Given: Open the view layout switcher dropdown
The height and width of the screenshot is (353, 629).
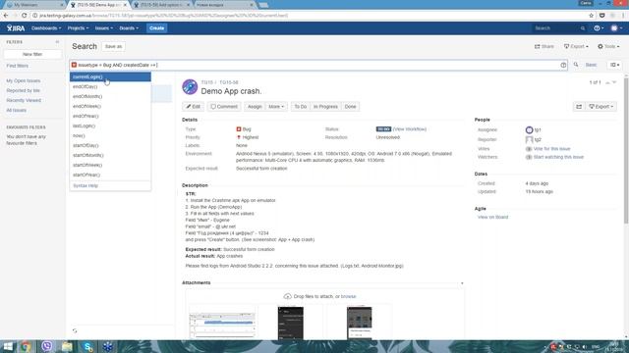Looking at the screenshot, I should [x=614, y=65].
